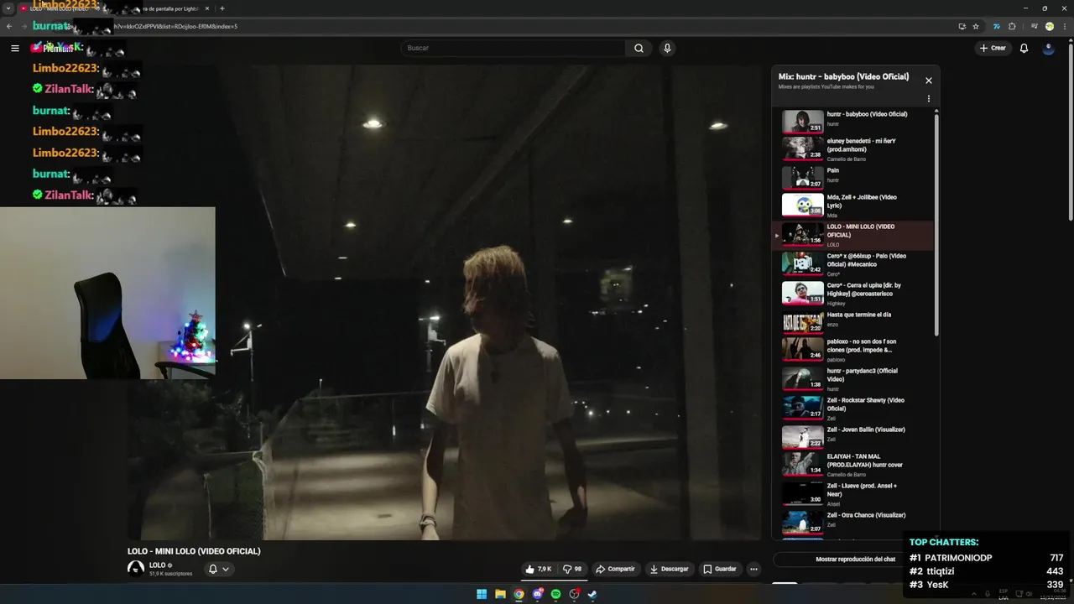Viewport: 1074px width, 604px height.
Task: Go back with the browser back arrow
Action: tap(9, 26)
